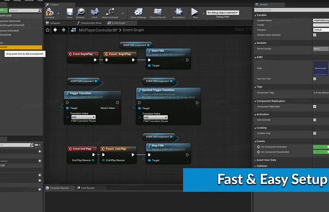Toggle Is Editor Only checkbox
329x212 pixels.
[315, 133]
